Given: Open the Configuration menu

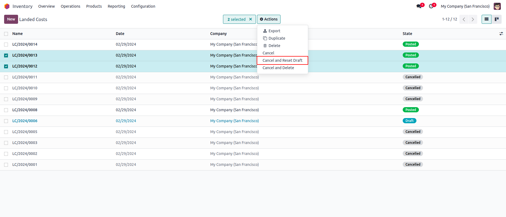Looking at the screenshot, I should [x=143, y=6].
